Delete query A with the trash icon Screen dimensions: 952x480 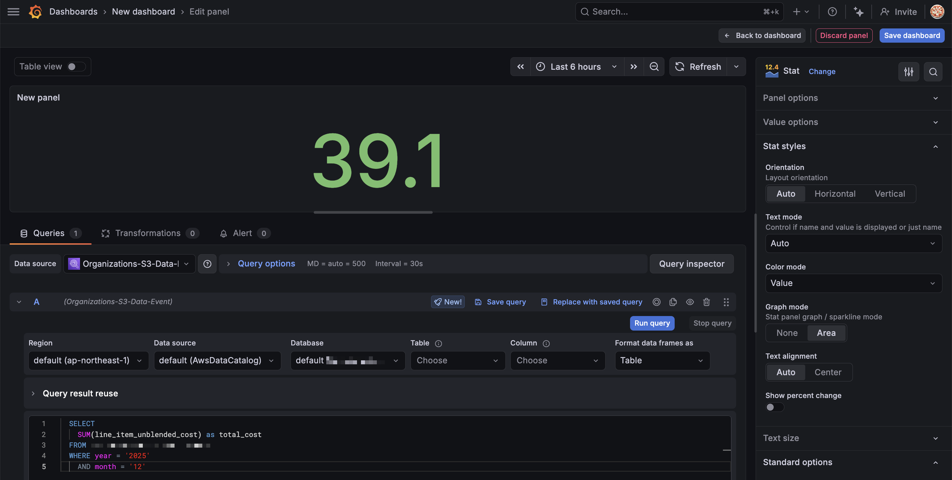click(706, 302)
